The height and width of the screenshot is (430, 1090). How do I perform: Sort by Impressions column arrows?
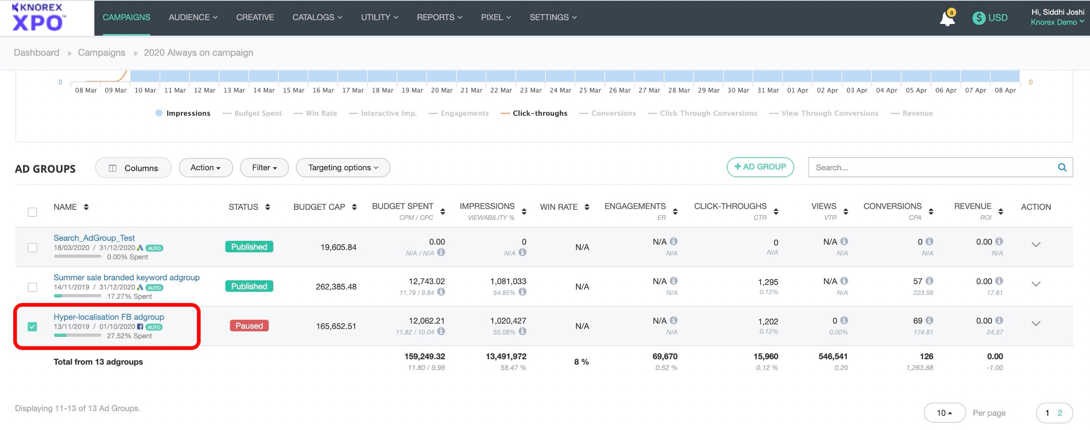[x=524, y=212]
